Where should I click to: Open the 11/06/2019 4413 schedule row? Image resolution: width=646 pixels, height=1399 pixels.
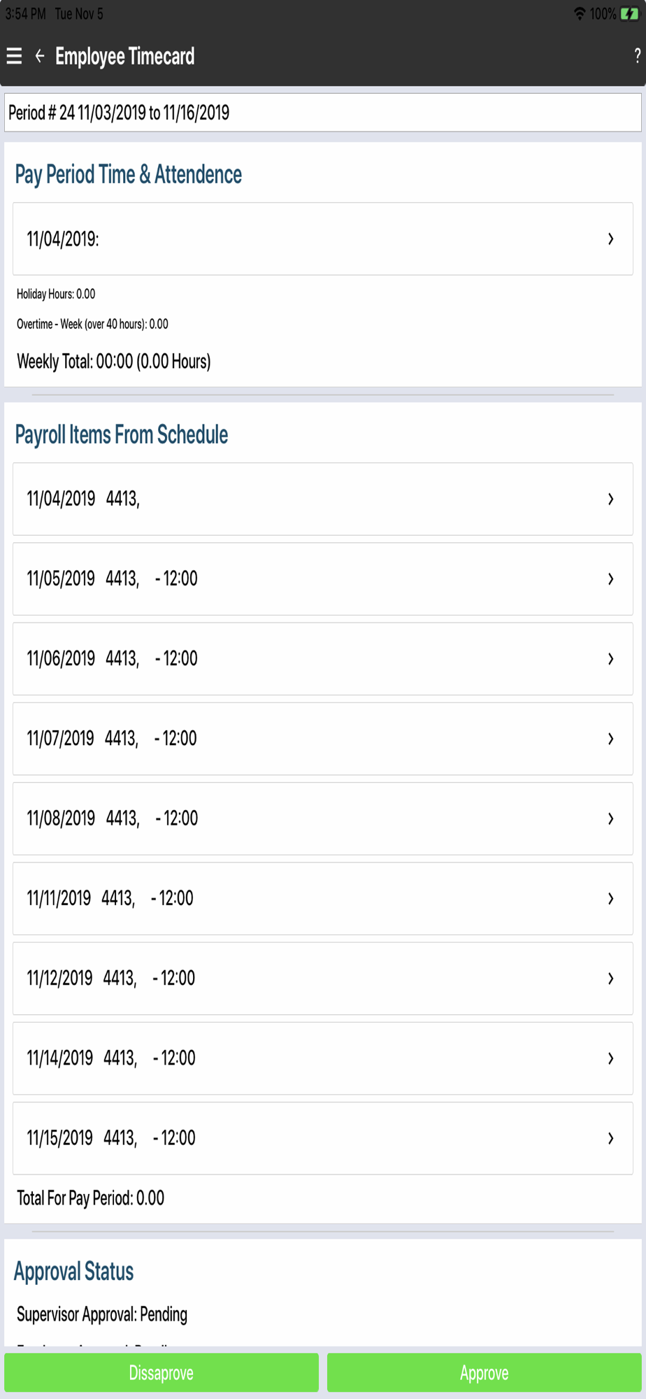[323, 659]
